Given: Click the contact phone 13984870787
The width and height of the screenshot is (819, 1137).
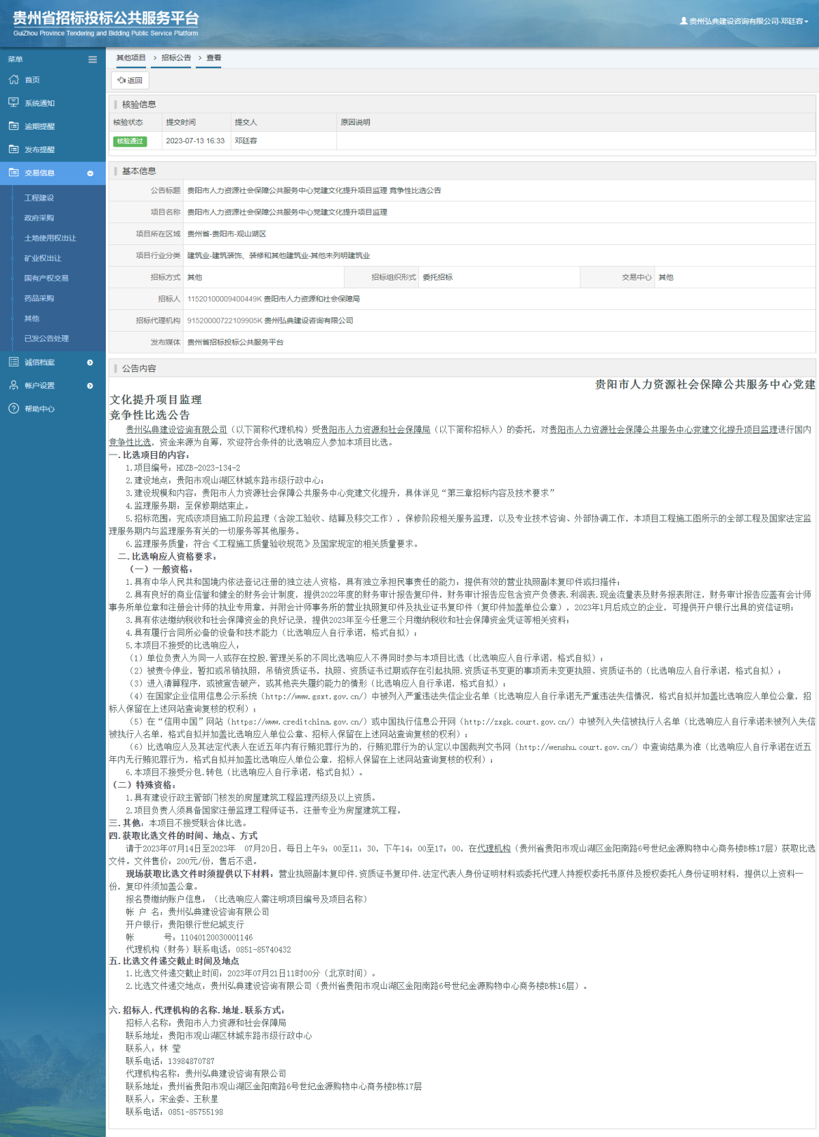Looking at the screenshot, I should (x=191, y=1061).
